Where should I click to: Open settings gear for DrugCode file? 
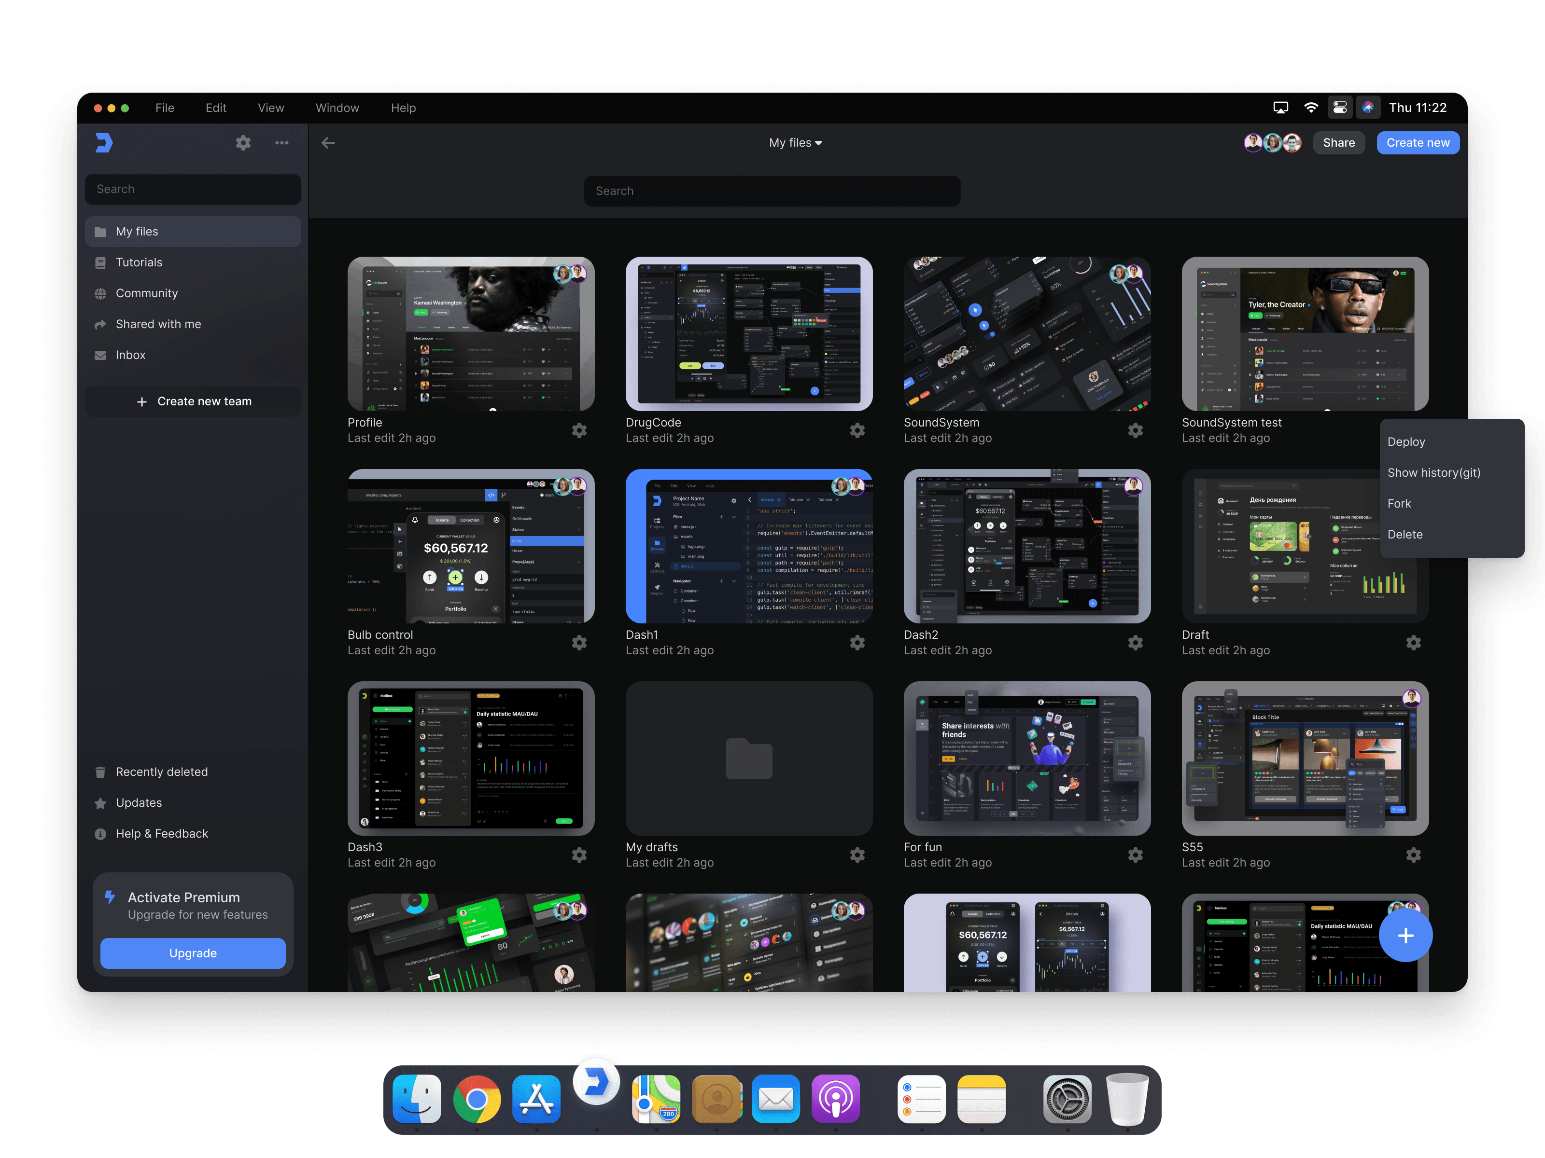point(857,431)
